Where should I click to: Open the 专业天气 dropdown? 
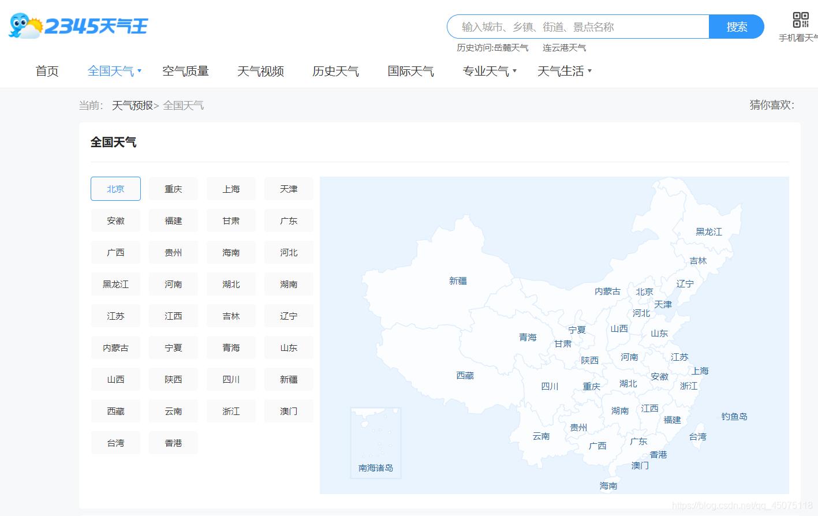485,70
